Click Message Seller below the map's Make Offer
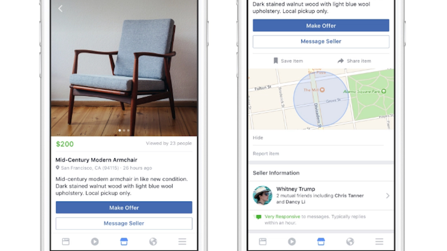Viewport: 447px width, 251px height. tap(321, 41)
